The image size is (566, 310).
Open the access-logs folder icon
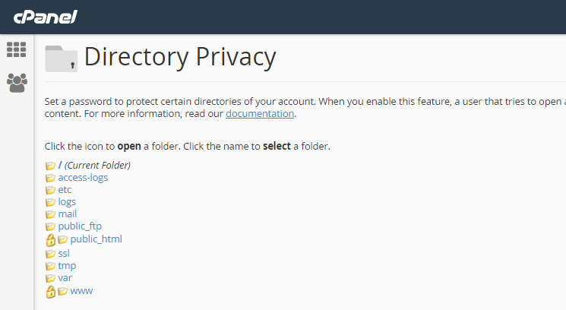(x=50, y=178)
